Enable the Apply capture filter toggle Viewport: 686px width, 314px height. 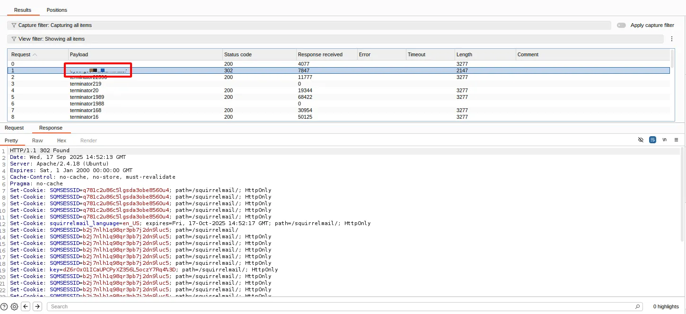click(621, 25)
